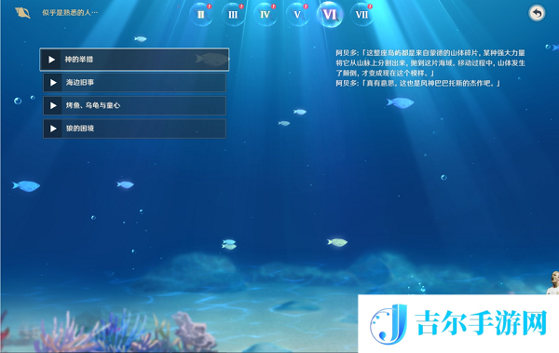Image resolution: width=559 pixels, height=353 pixels.
Task: Go to chapter VII bubble
Action: pos(361,15)
